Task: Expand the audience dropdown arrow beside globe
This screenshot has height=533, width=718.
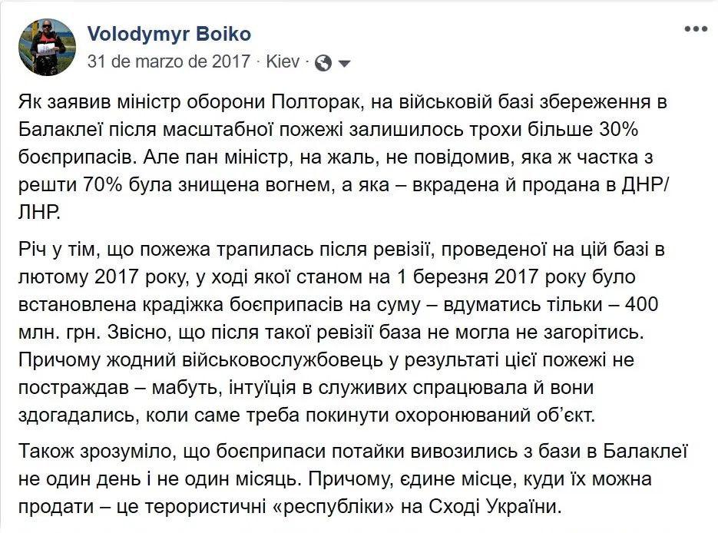Action: click(344, 64)
